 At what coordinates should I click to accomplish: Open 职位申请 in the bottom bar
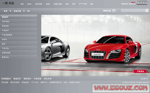point(48,79)
